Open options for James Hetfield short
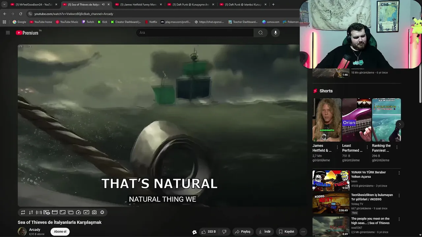This screenshot has width=422, height=237. [x=337, y=147]
